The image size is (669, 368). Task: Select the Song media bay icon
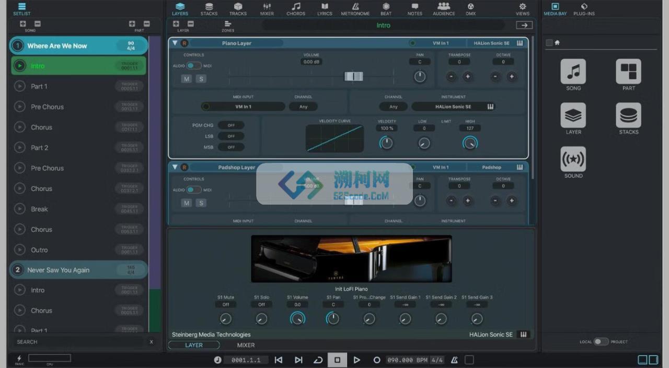[573, 72]
